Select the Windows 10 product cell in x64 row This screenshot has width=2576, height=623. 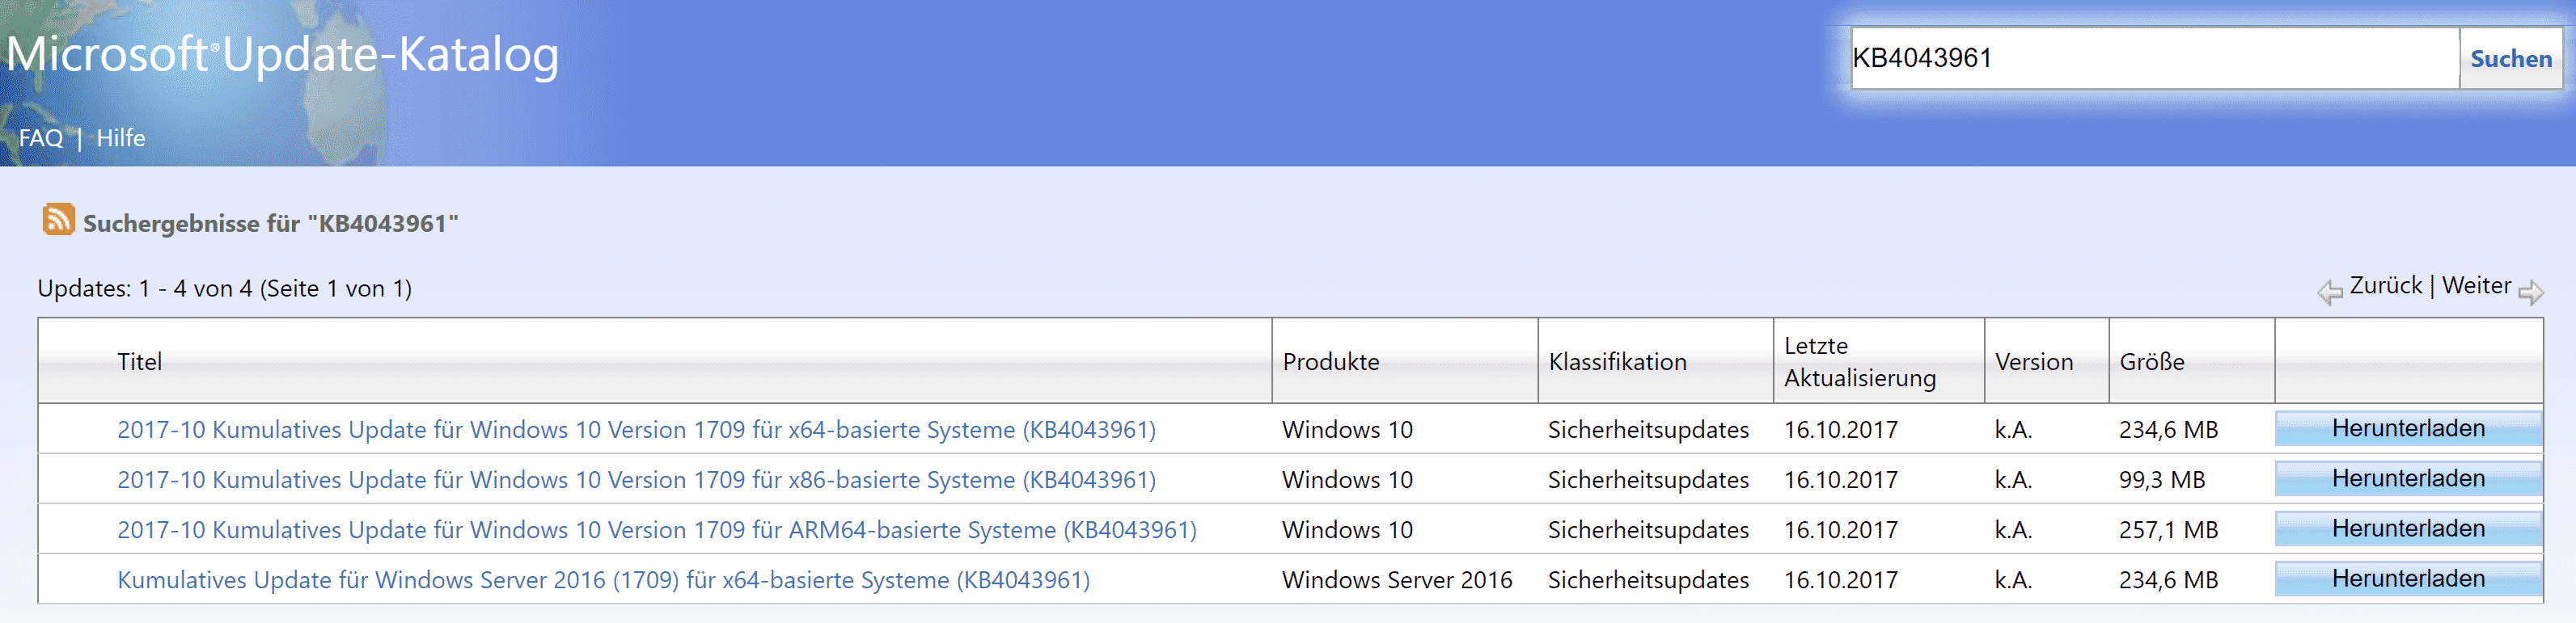[x=1347, y=429]
